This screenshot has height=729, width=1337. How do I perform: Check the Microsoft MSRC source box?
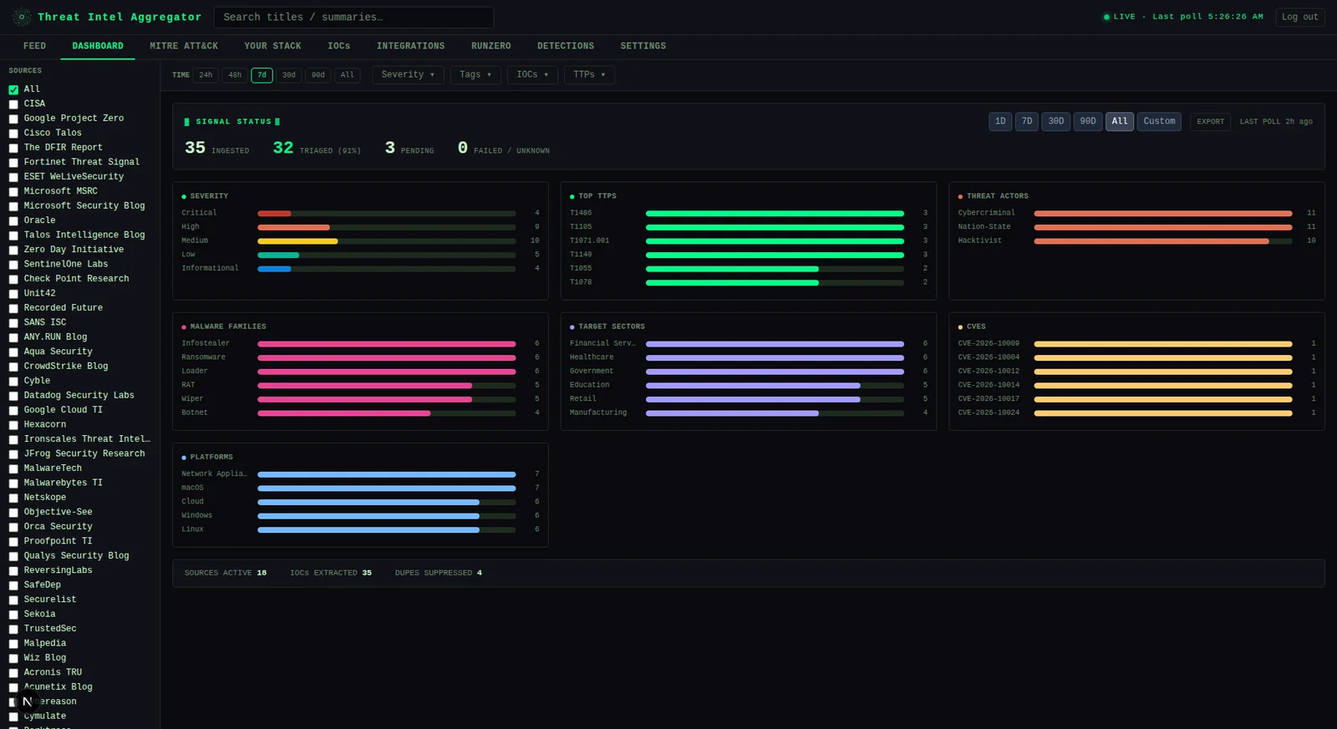point(13,191)
